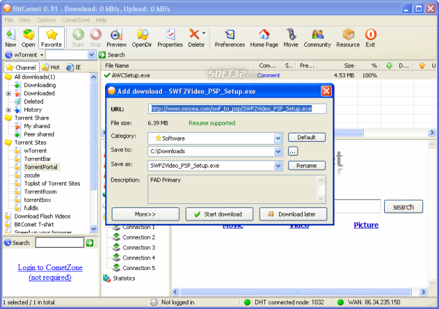Click the Start toolbar icon
Viewport: 439px width, 309px height.
click(x=78, y=38)
